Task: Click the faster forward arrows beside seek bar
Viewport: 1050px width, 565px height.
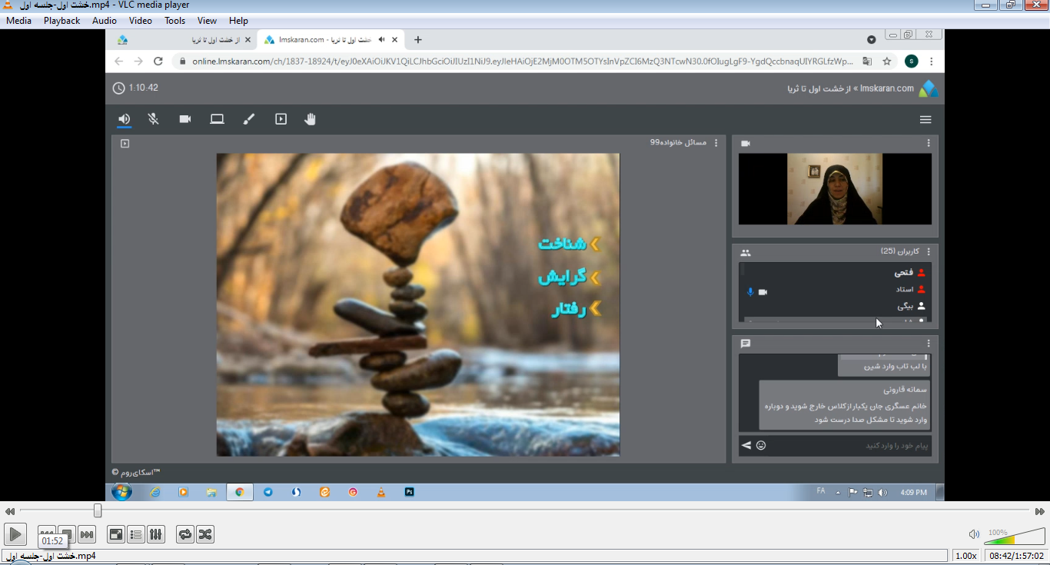Action: pos(1039,511)
